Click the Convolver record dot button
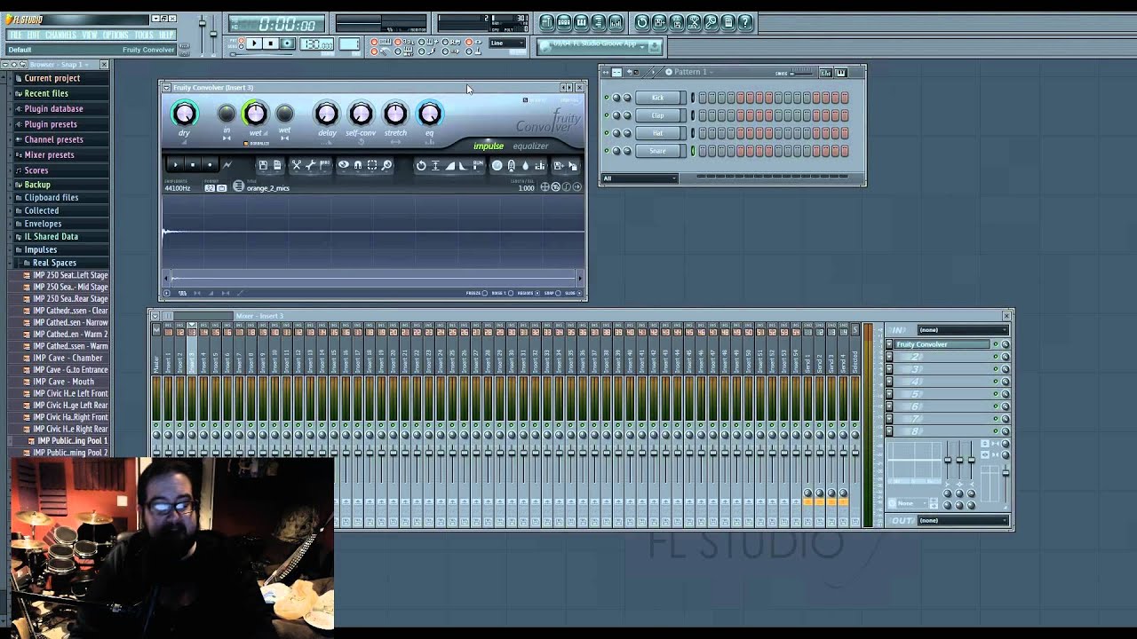Image resolution: width=1137 pixels, height=639 pixels. pos(210,165)
